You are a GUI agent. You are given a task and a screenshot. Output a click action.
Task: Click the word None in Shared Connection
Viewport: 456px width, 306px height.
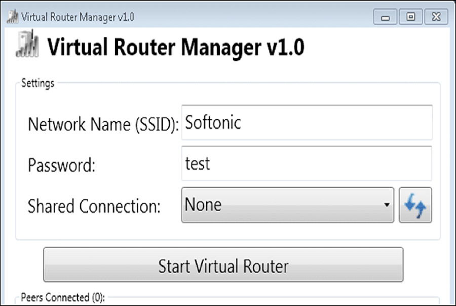click(203, 205)
